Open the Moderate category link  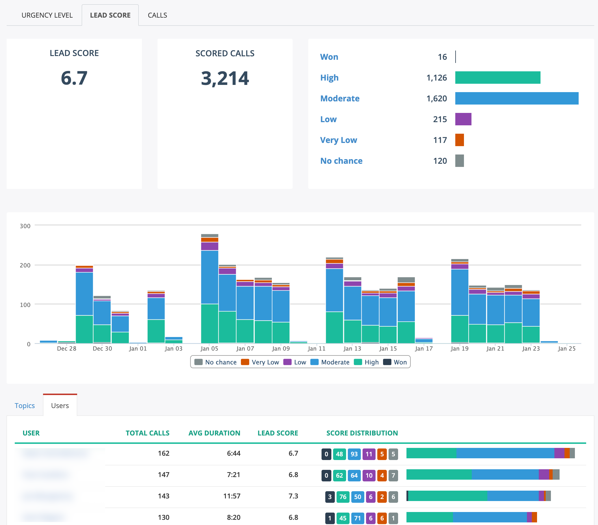point(340,98)
